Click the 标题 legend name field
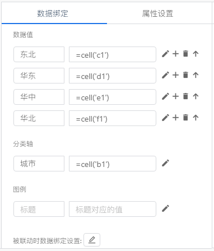 tap(39, 209)
